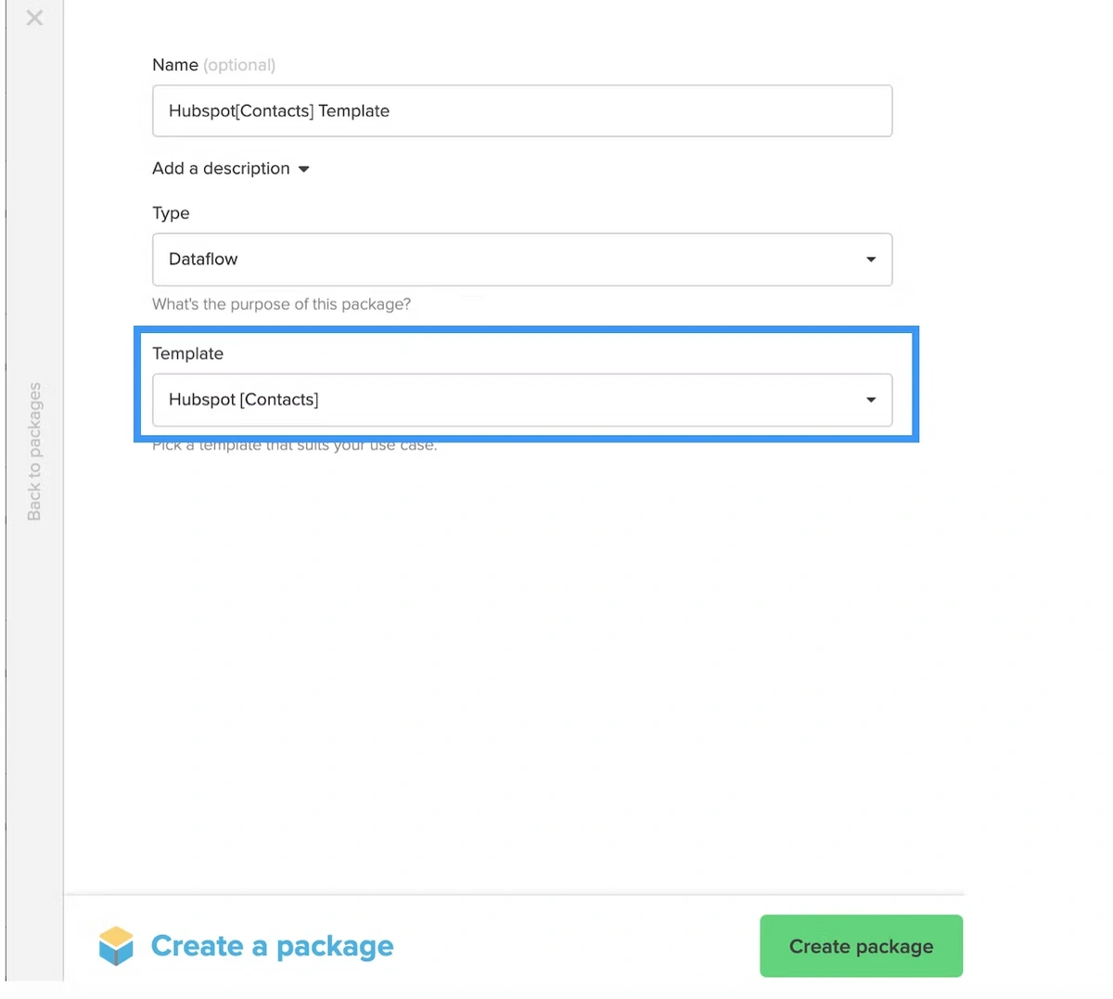
Task: Click the "Create a package" heading
Action: [x=272, y=946]
